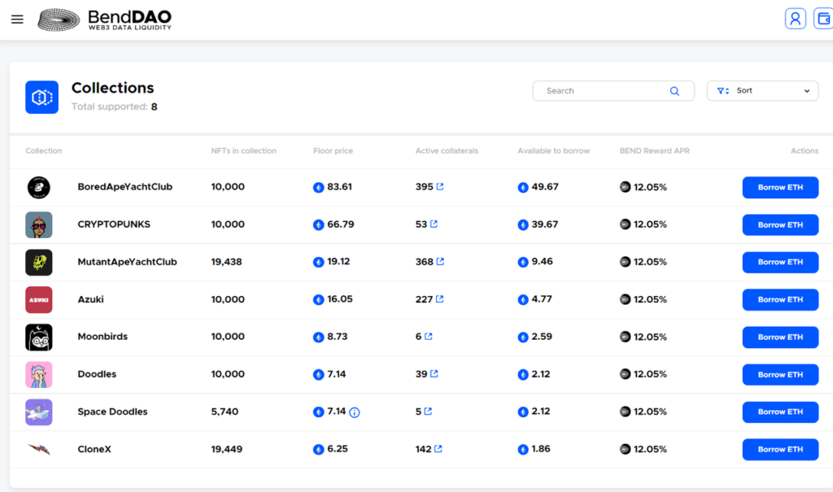Click the search magnifier icon
The image size is (833, 492).
tap(674, 91)
